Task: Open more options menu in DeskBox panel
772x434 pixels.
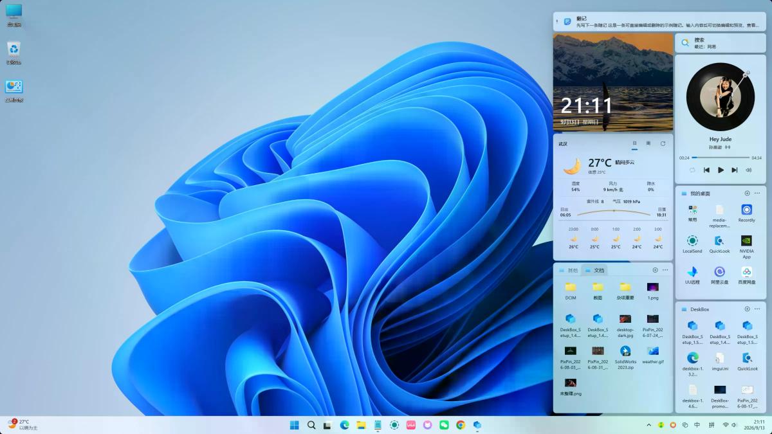Action: point(757,309)
